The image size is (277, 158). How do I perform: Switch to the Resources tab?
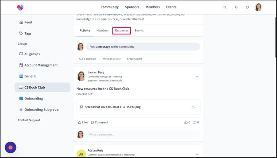122,31
